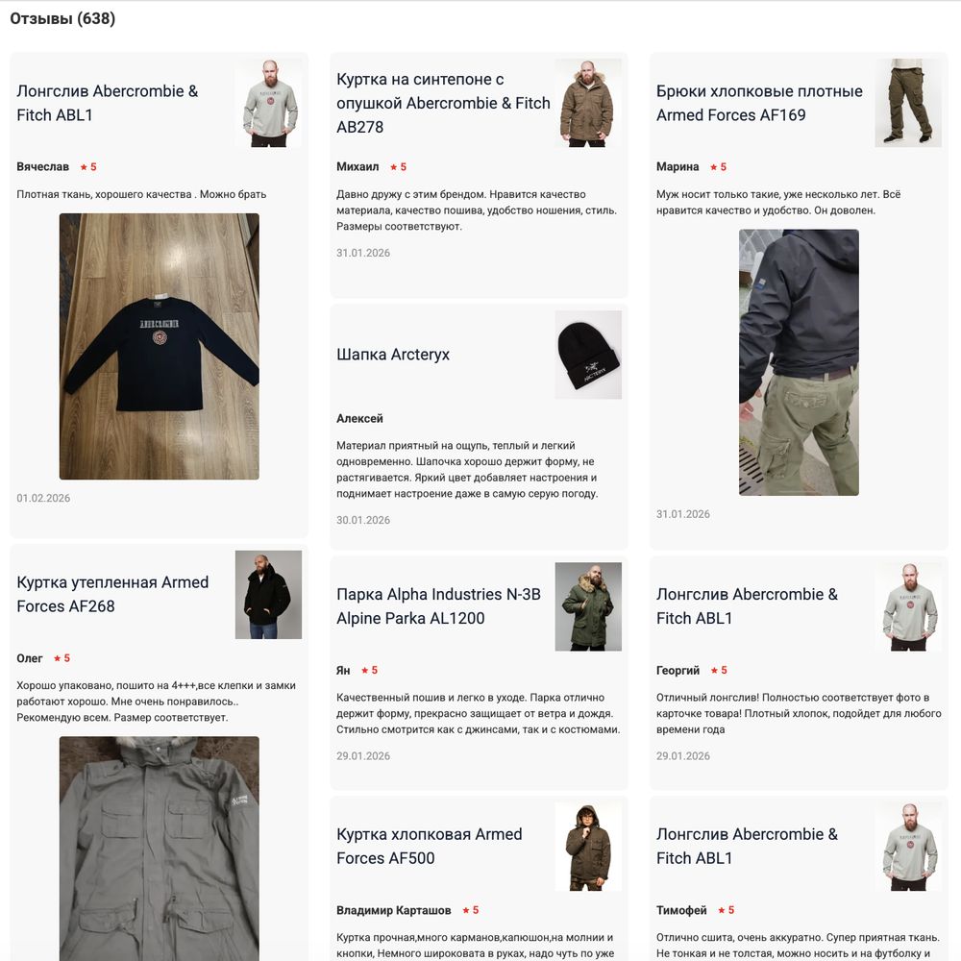Open the Брюки хлопковые плотные Armed Forces AF169 title
Image resolution: width=961 pixels, height=961 pixels.
coord(759,103)
